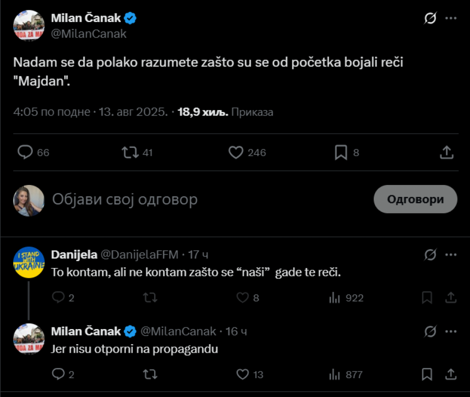Repost Danijela's reply
This screenshot has height=397, width=470.
tap(150, 298)
